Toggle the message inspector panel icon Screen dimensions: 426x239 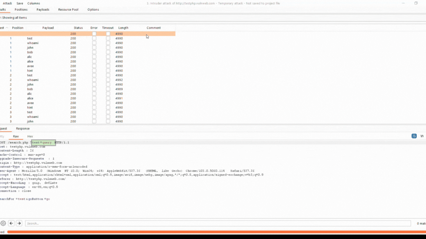click(414, 136)
